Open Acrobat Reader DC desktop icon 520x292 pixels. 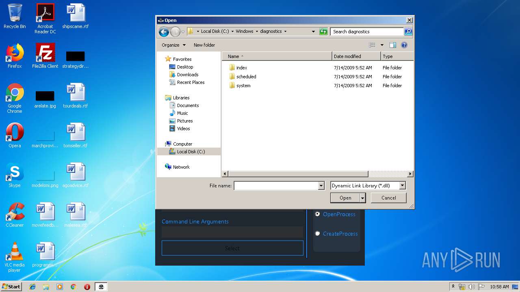[45, 19]
